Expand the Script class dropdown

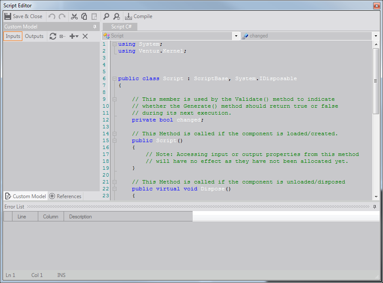[x=236, y=36]
